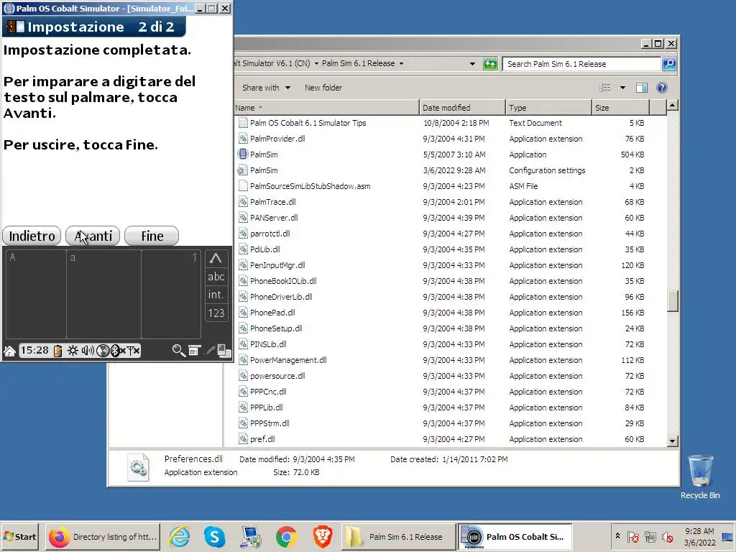Select PANServer.dll file
The height and width of the screenshot is (552, 736).
(274, 218)
